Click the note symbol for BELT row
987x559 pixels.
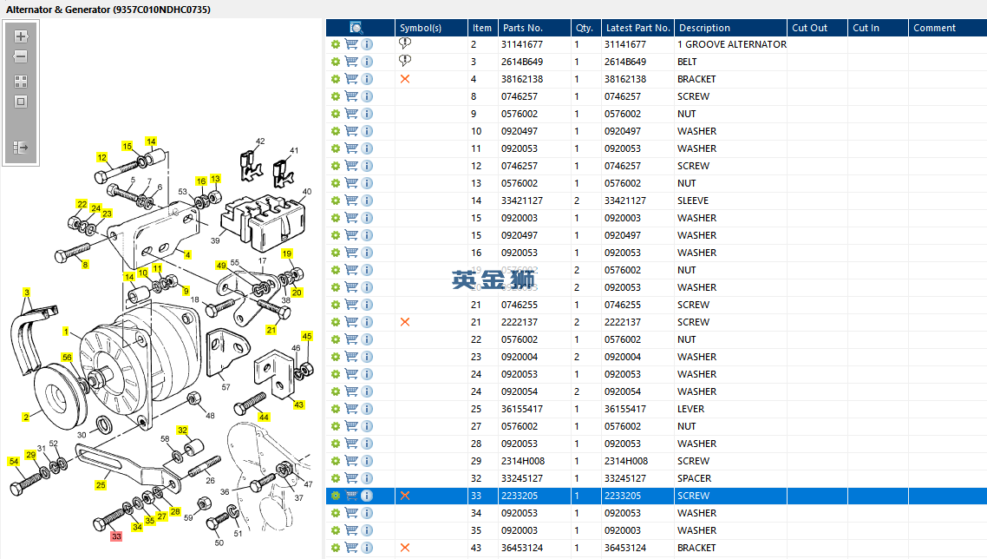point(405,61)
